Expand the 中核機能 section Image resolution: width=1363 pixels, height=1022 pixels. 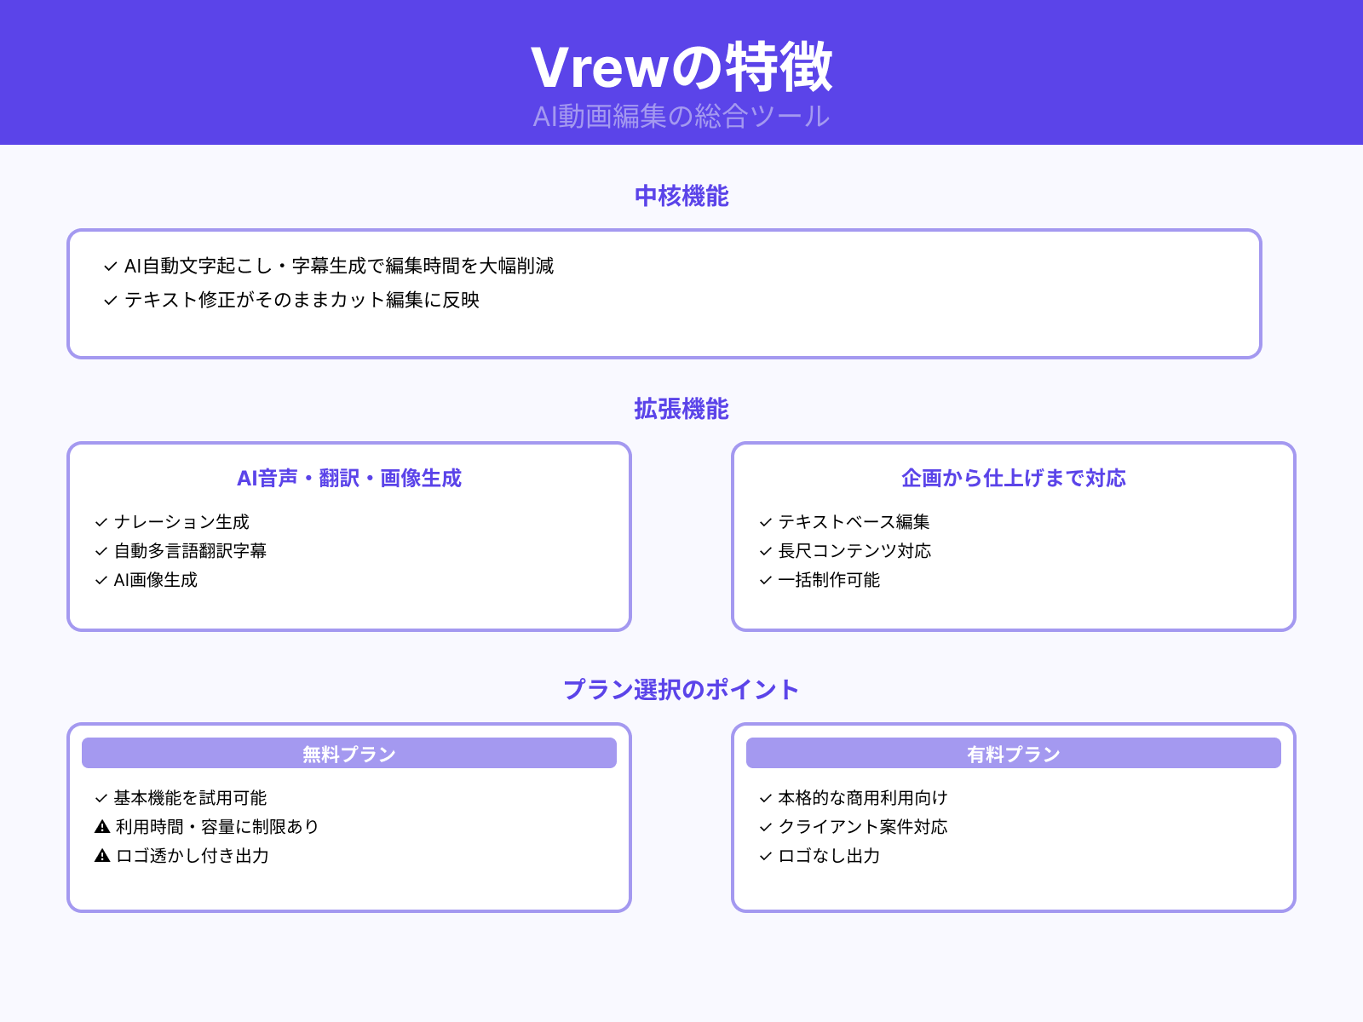681,197
